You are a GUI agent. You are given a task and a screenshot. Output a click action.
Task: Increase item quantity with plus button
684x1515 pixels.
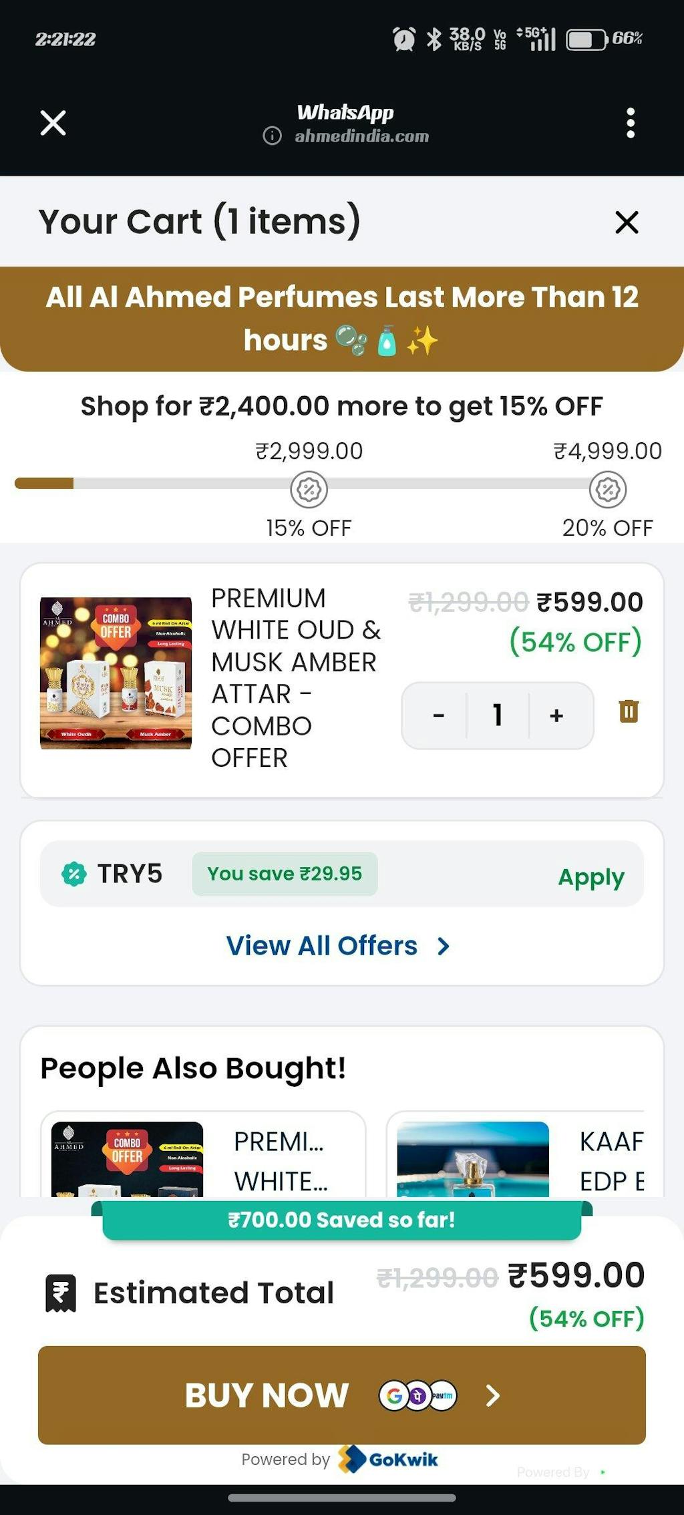[556, 715]
